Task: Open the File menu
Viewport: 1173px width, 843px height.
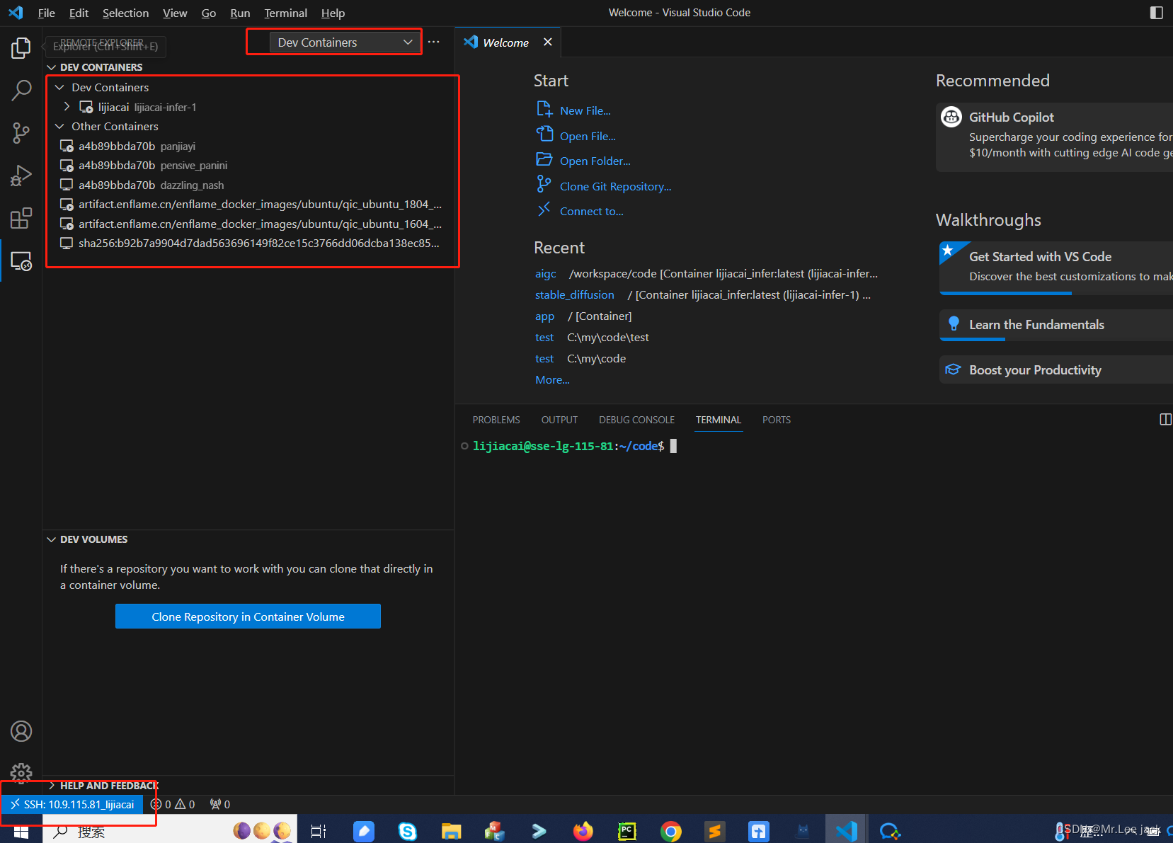Action: point(46,13)
